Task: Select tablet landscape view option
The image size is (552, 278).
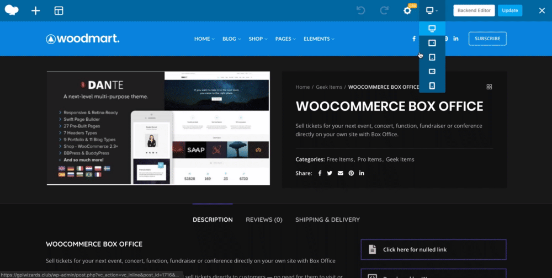Action: tap(432, 43)
